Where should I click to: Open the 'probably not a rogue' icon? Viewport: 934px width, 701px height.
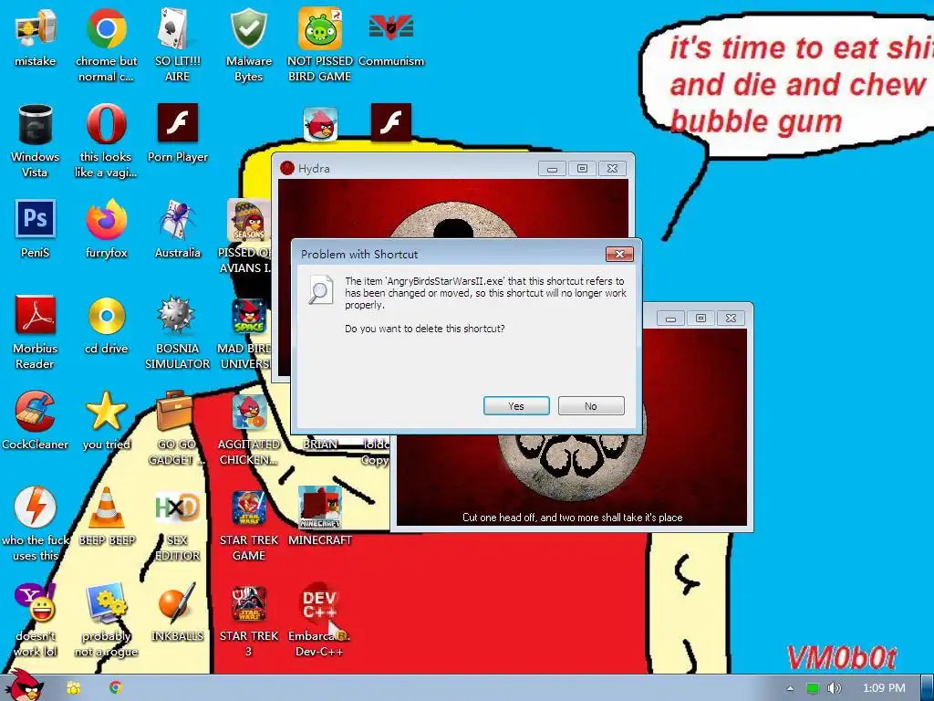pos(106,620)
